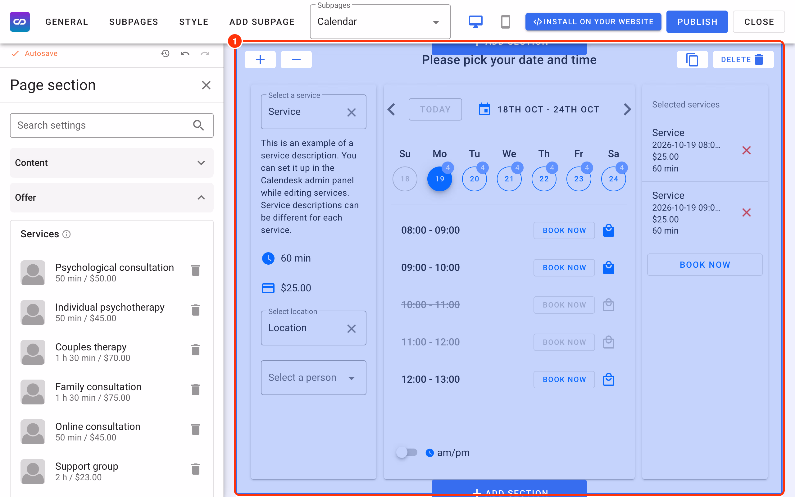Click the Services info icon

tap(67, 234)
